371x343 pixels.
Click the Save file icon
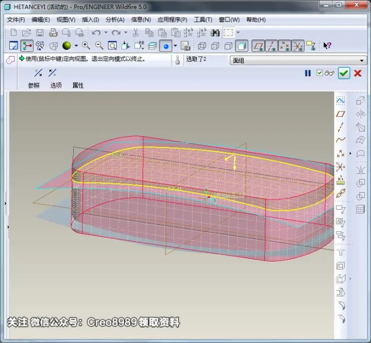click(x=40, y=32)
